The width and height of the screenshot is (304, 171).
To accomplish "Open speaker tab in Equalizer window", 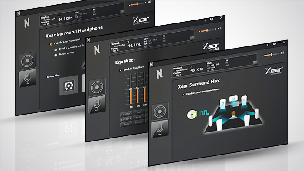I will pyautogui.click(x=97, y=87).
